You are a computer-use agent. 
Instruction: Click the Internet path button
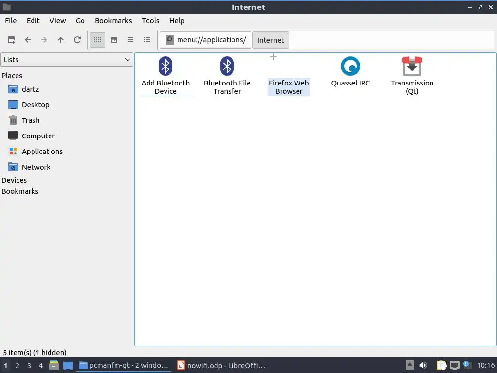point(271,40)
